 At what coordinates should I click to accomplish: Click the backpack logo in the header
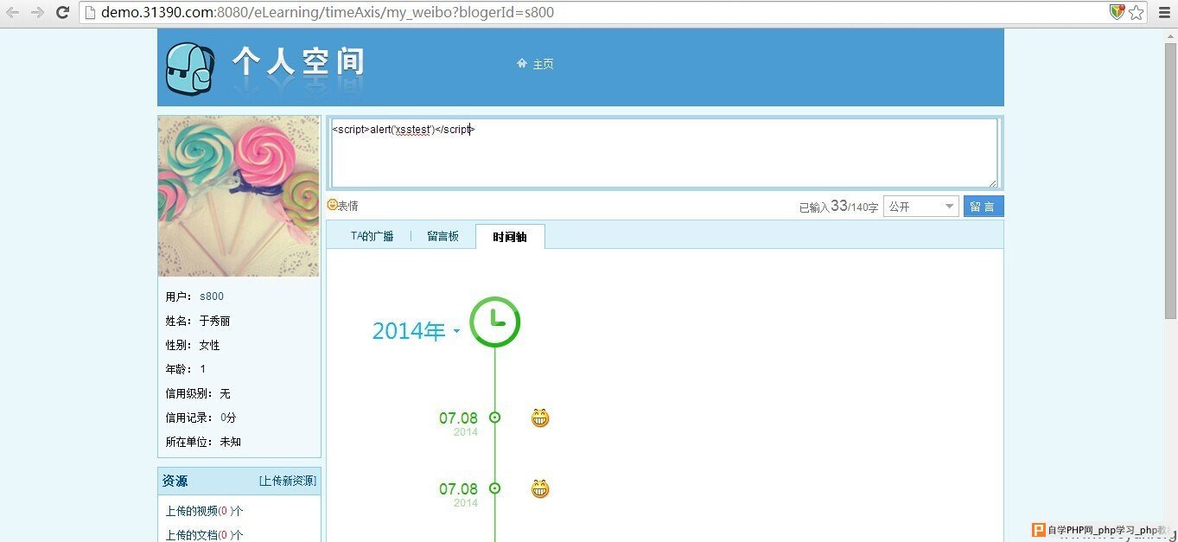coord(189,69)
